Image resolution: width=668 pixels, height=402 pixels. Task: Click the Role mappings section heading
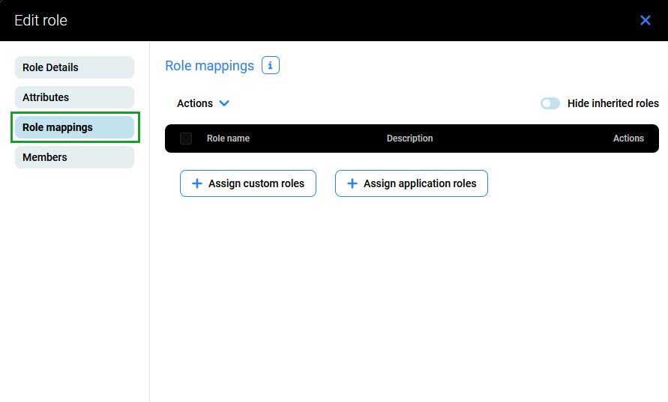click(x=209, y=66)
